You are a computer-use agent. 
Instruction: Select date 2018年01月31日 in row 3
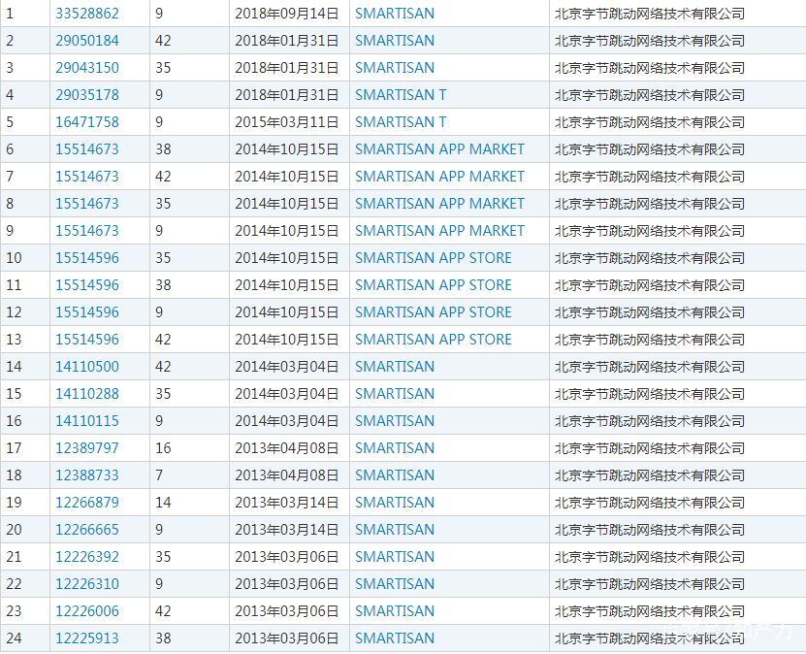coord(287,68)
